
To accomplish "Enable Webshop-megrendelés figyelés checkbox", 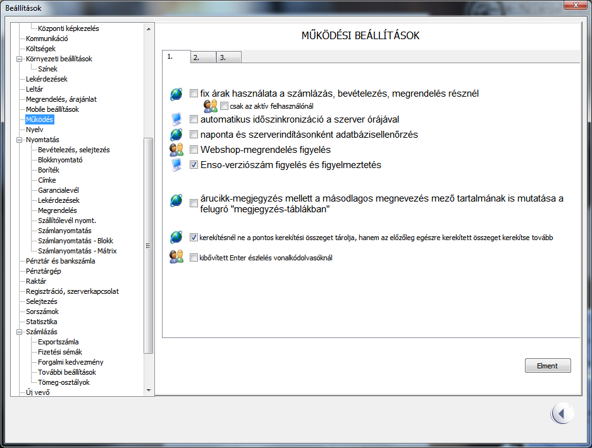I will coord(194,150).
